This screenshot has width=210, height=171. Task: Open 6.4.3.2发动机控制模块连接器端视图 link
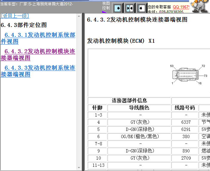pos(38,54)
